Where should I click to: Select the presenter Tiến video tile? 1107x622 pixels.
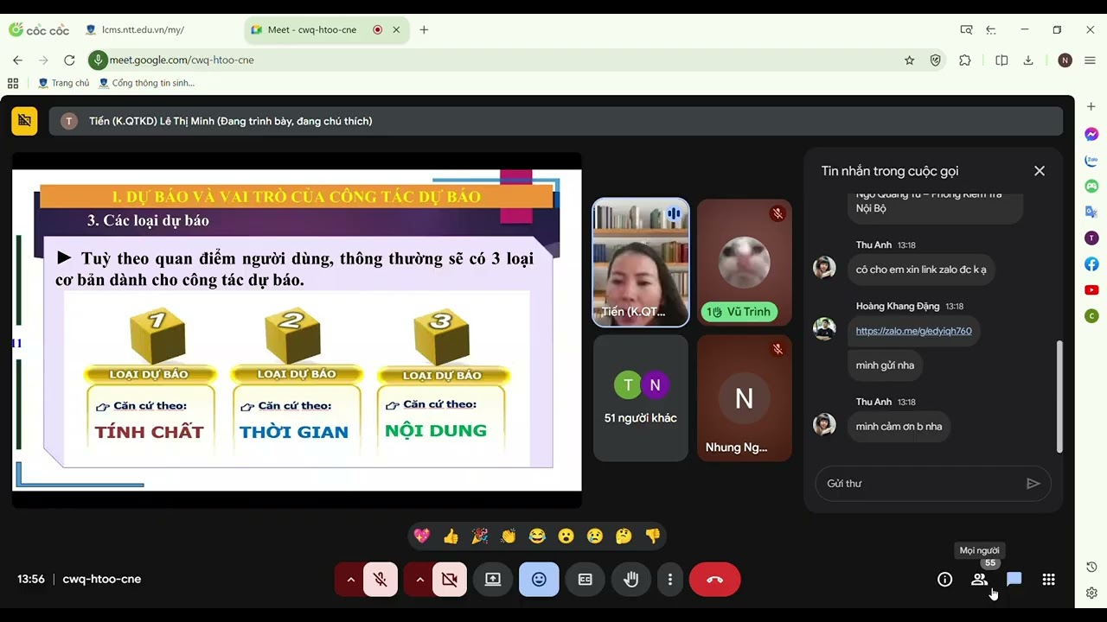[x=641, y=263]
